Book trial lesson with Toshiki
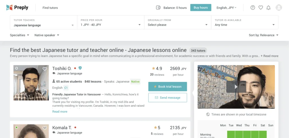 pyautogui.click(x=168, y=87)
